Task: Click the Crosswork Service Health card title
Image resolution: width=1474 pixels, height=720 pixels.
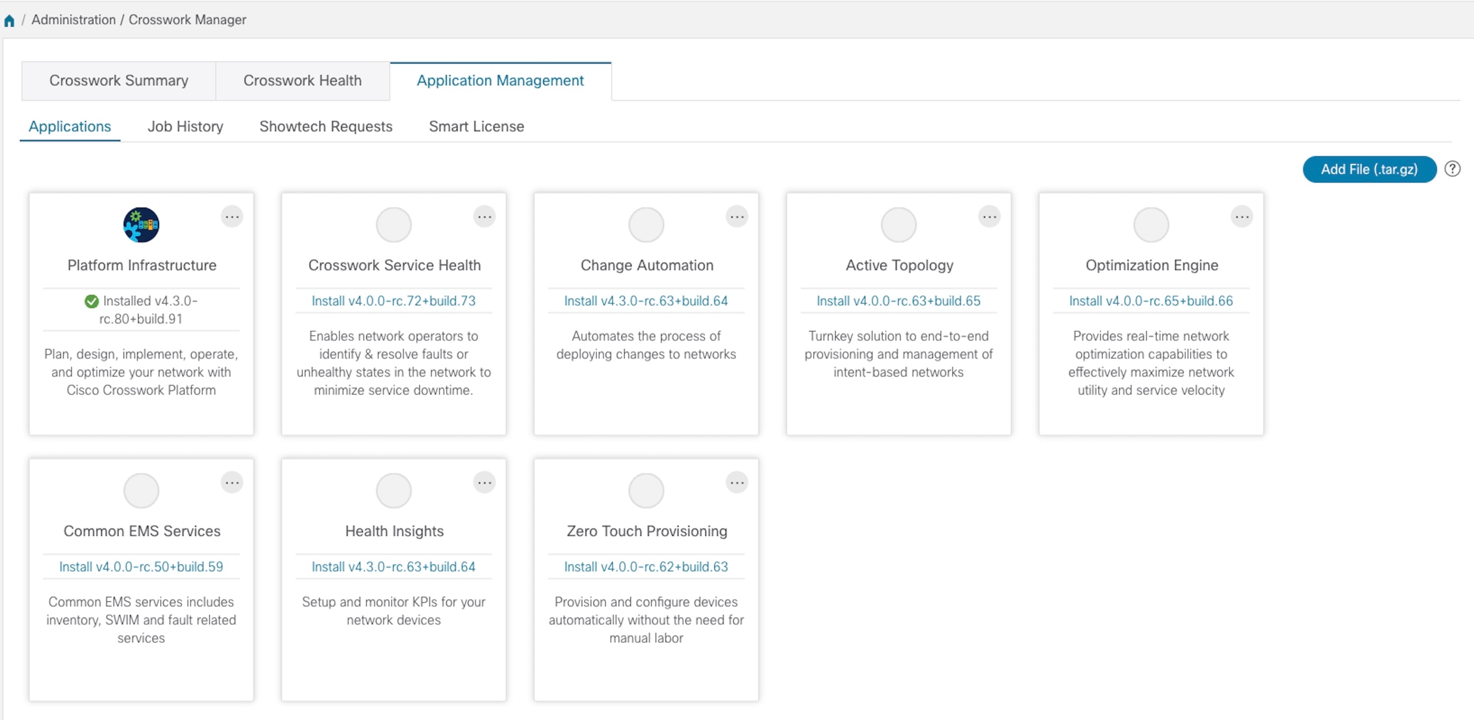Action: tap(394, 265)
